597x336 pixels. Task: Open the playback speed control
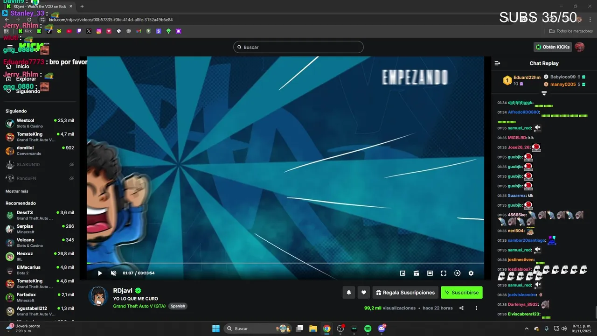(457, 273)
